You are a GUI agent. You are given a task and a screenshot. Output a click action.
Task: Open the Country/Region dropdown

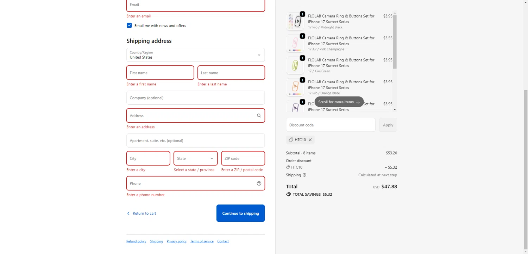(196, 55)
